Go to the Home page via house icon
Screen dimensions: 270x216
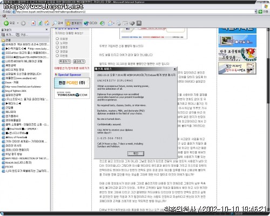(47, 23)
